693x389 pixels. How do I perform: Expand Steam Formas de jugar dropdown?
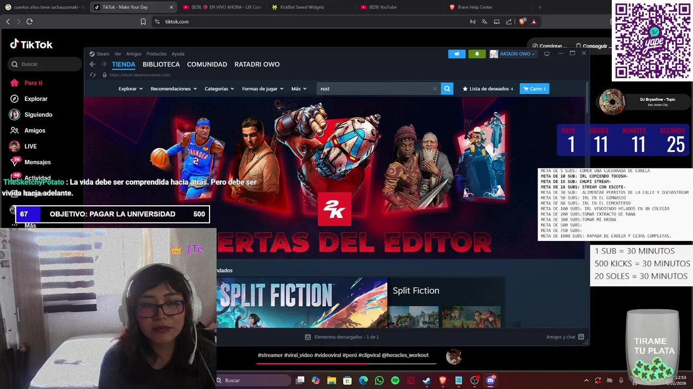pos(263,89)
